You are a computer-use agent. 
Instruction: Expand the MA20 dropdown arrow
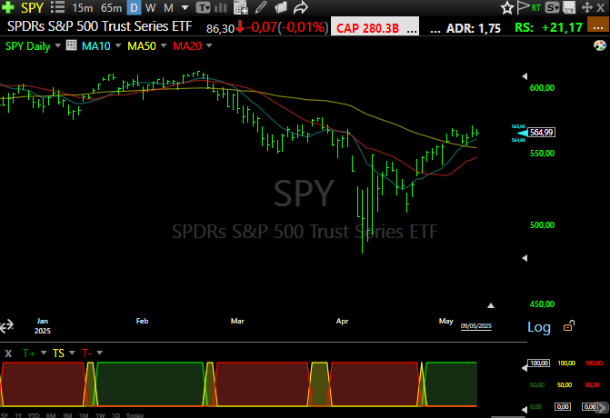(209, 45)
